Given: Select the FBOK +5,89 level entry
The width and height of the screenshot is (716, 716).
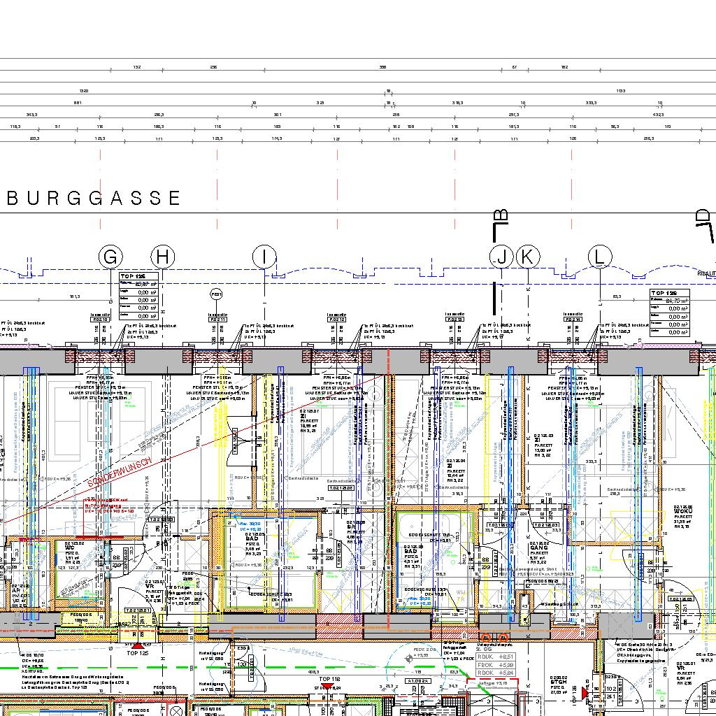Looking at the screenshot, I should pos(496,665).
